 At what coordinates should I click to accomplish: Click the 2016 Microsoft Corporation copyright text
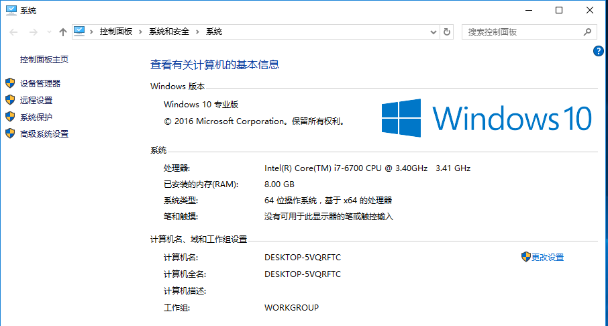(x=254, y=121)
